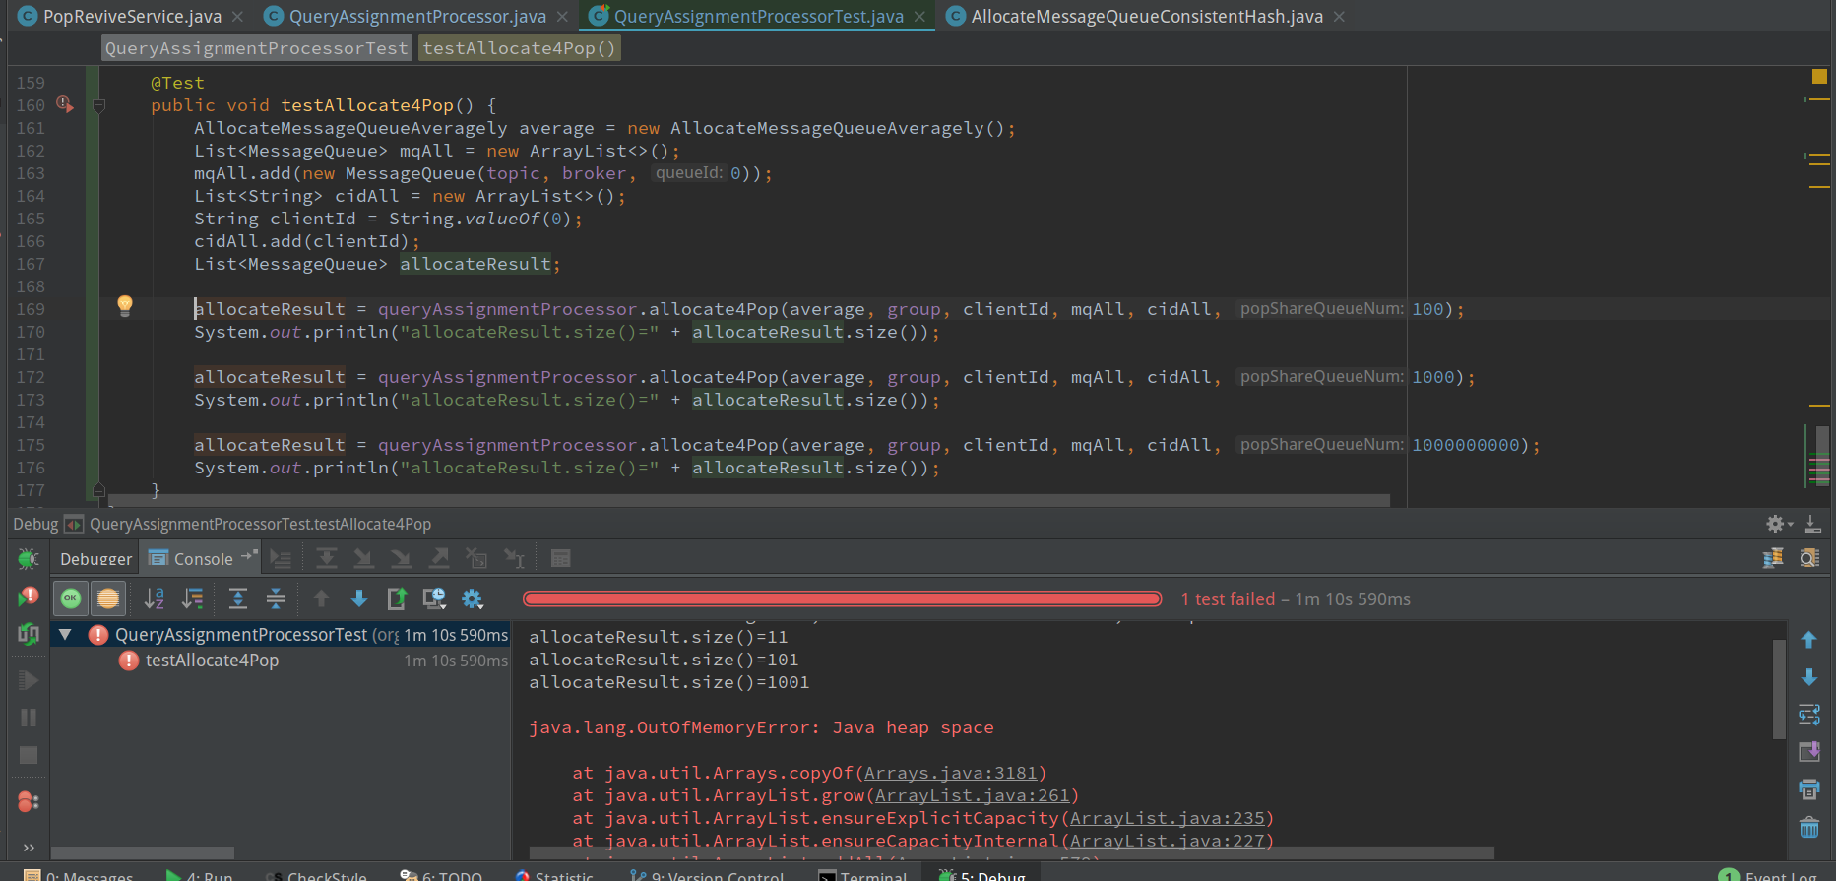Image resolution: width=1836 pixels, height=881 pixels.
Task: Click the Export Test Results icon
Action: point(397,598)
